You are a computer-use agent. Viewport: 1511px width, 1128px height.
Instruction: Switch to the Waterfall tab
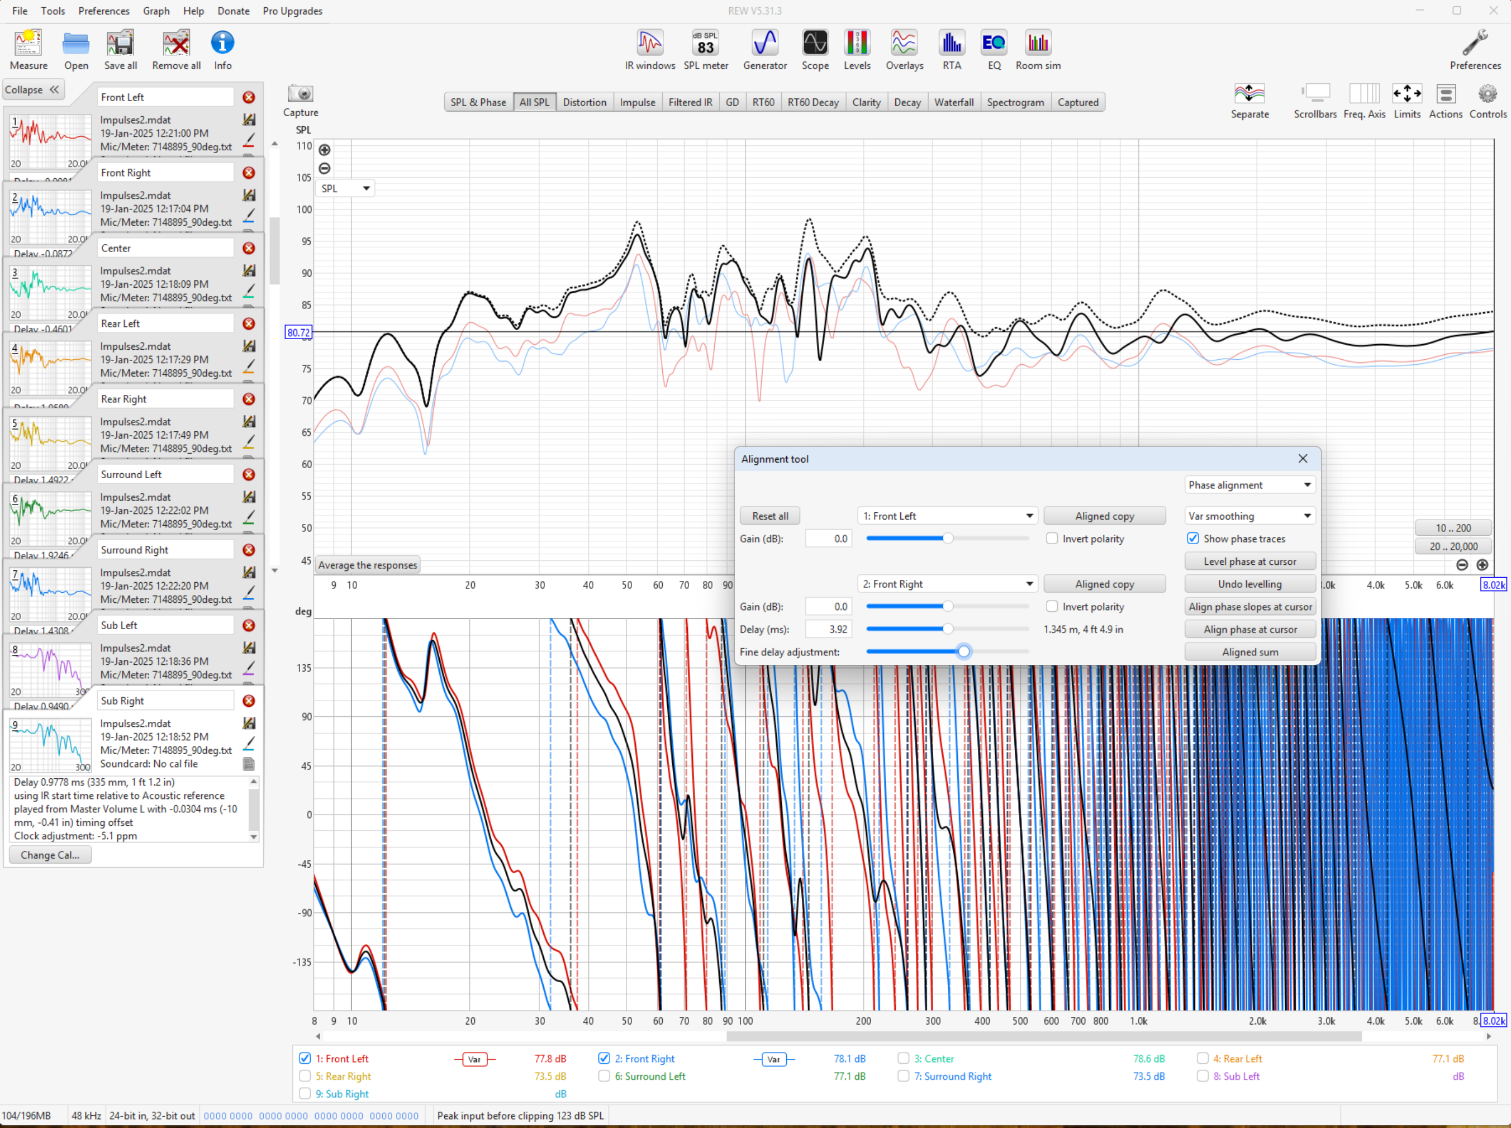(x=954, y=102)
